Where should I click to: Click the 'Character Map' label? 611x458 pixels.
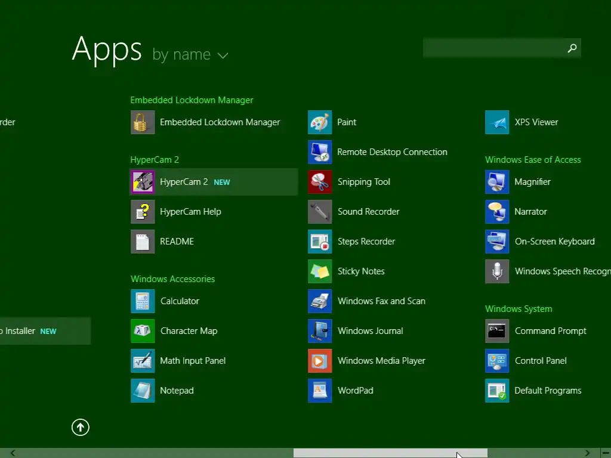pos(189,331)
